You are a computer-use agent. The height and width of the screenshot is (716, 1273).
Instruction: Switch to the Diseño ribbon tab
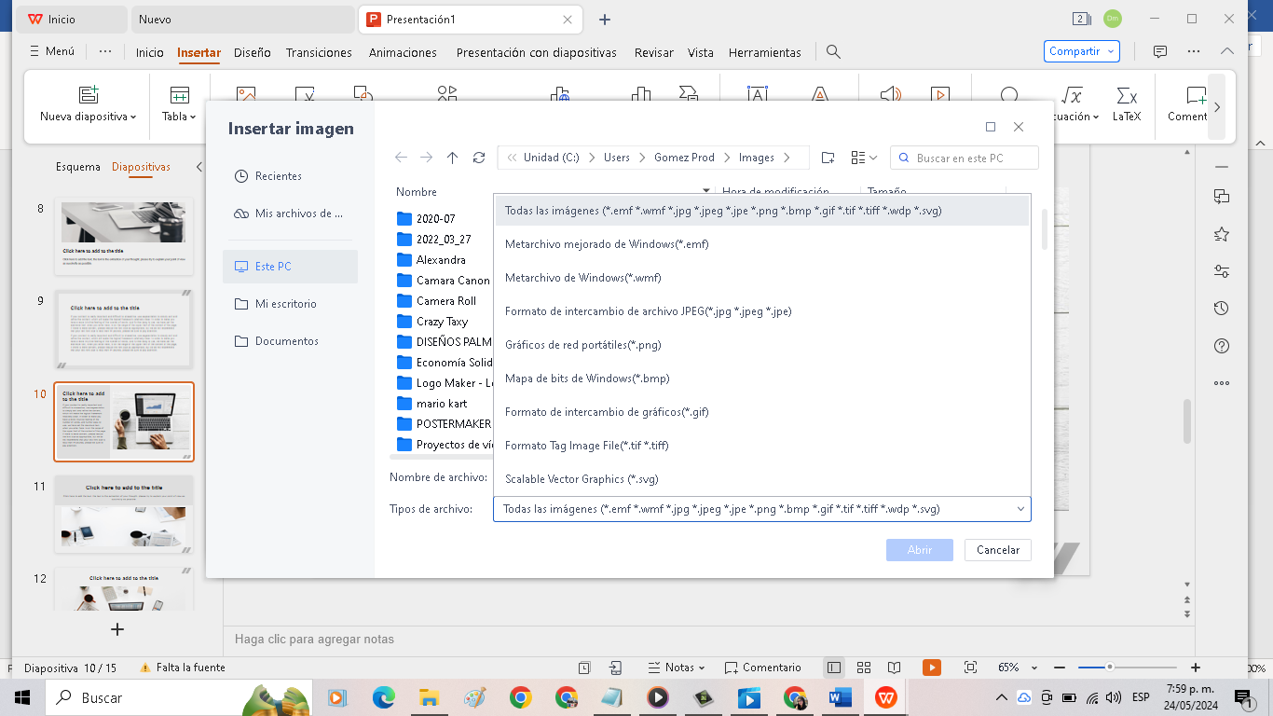tap(253, 52)
